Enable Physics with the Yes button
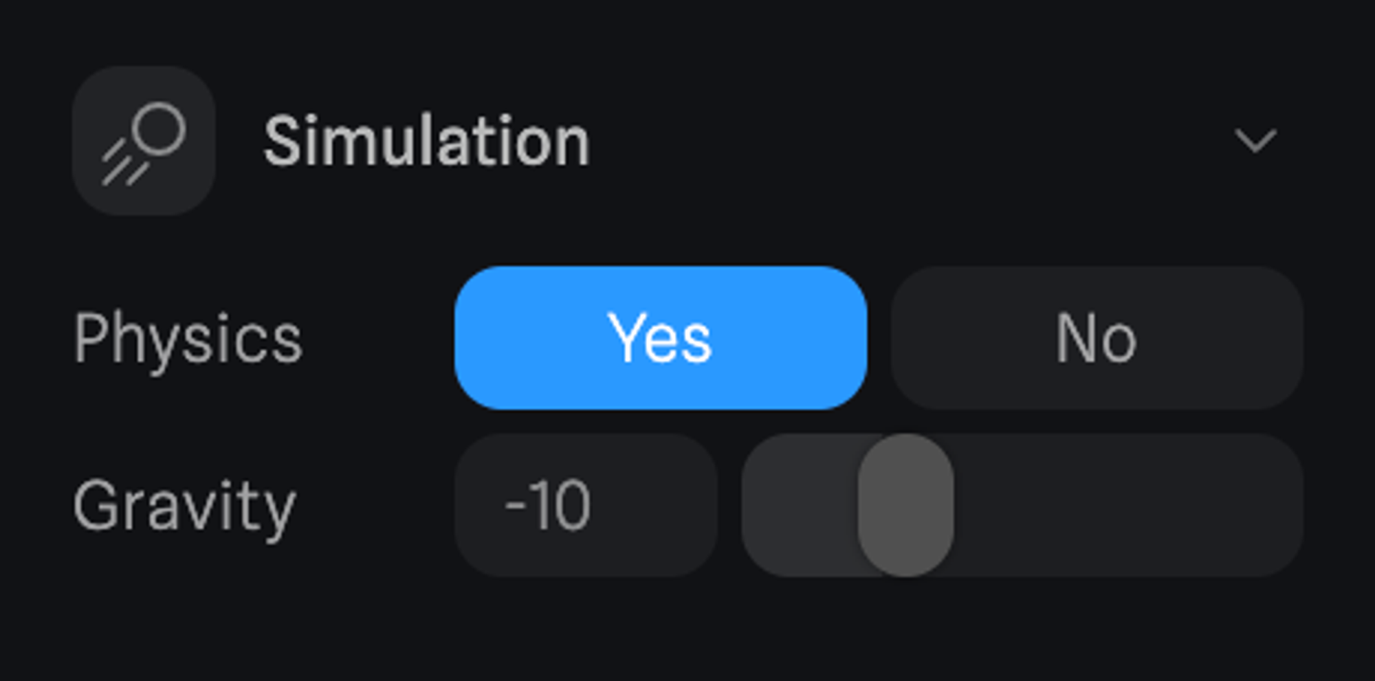Screen dimensions: 1375x681 660,337
